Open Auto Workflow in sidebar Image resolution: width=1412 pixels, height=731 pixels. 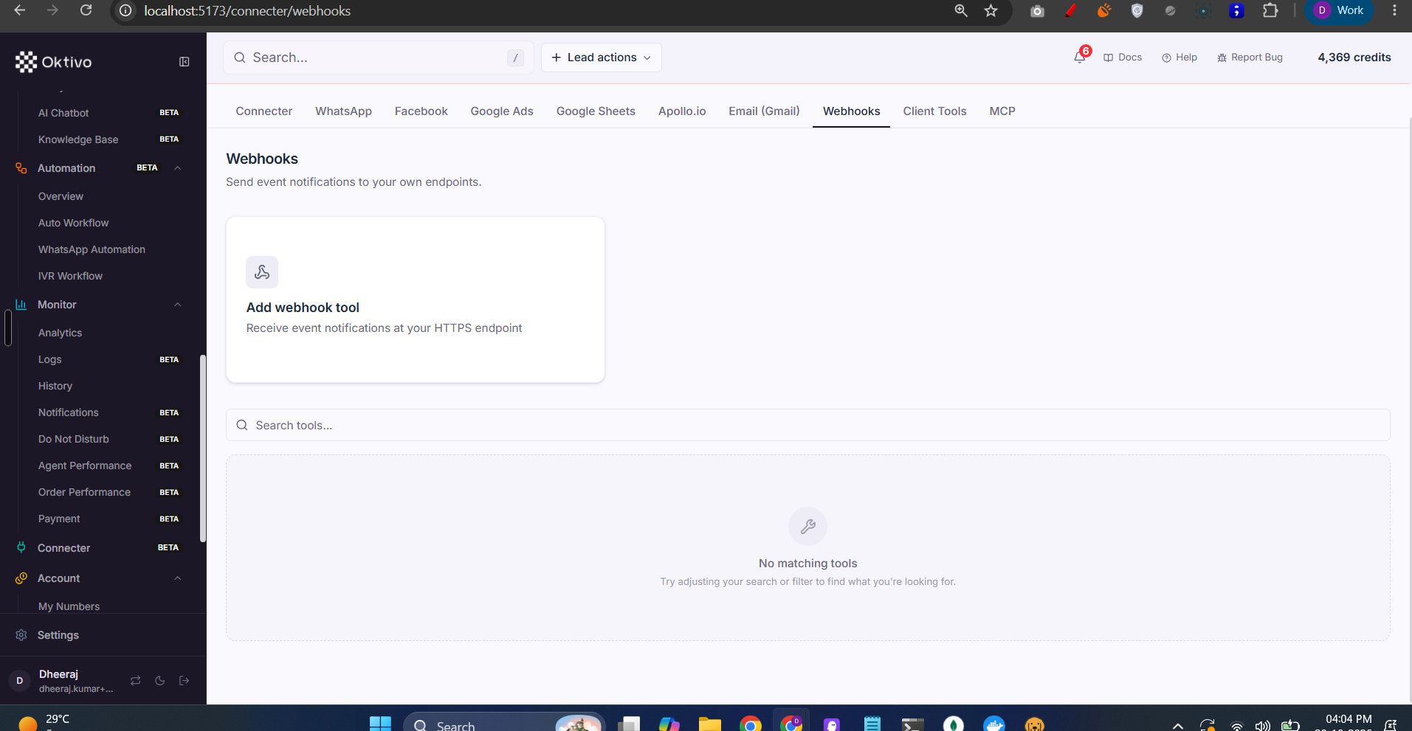74,223
